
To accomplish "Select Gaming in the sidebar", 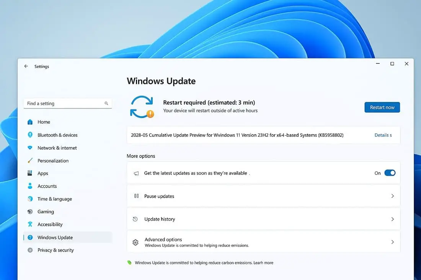I will [68, 212].
